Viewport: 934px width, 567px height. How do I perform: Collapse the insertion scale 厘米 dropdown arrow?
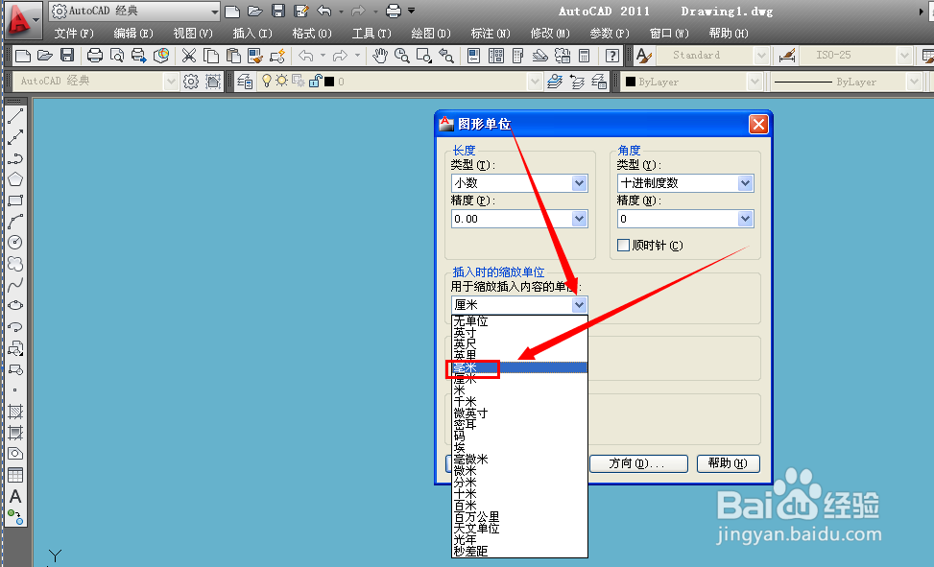point(580,305)
